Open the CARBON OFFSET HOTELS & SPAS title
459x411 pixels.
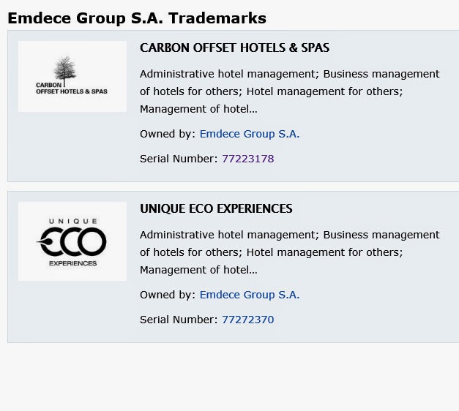[x=234, y=48]
